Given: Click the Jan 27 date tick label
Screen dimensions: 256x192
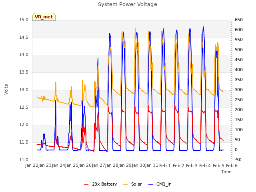Looking at the screenshot, I should pos(98,166).
